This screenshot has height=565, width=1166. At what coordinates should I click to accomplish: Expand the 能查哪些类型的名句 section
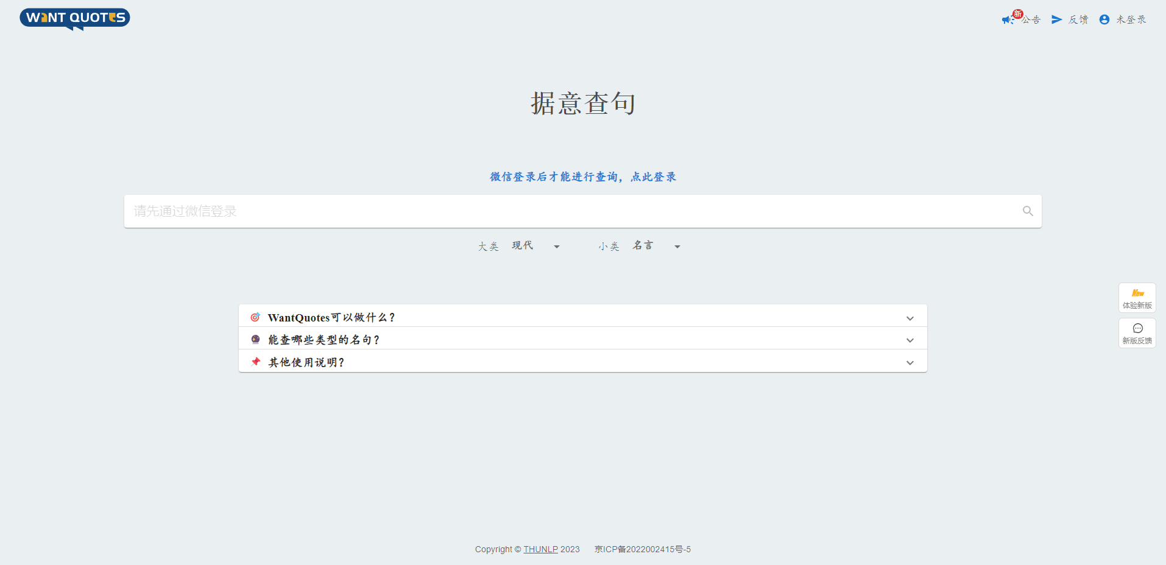[910, 340]
